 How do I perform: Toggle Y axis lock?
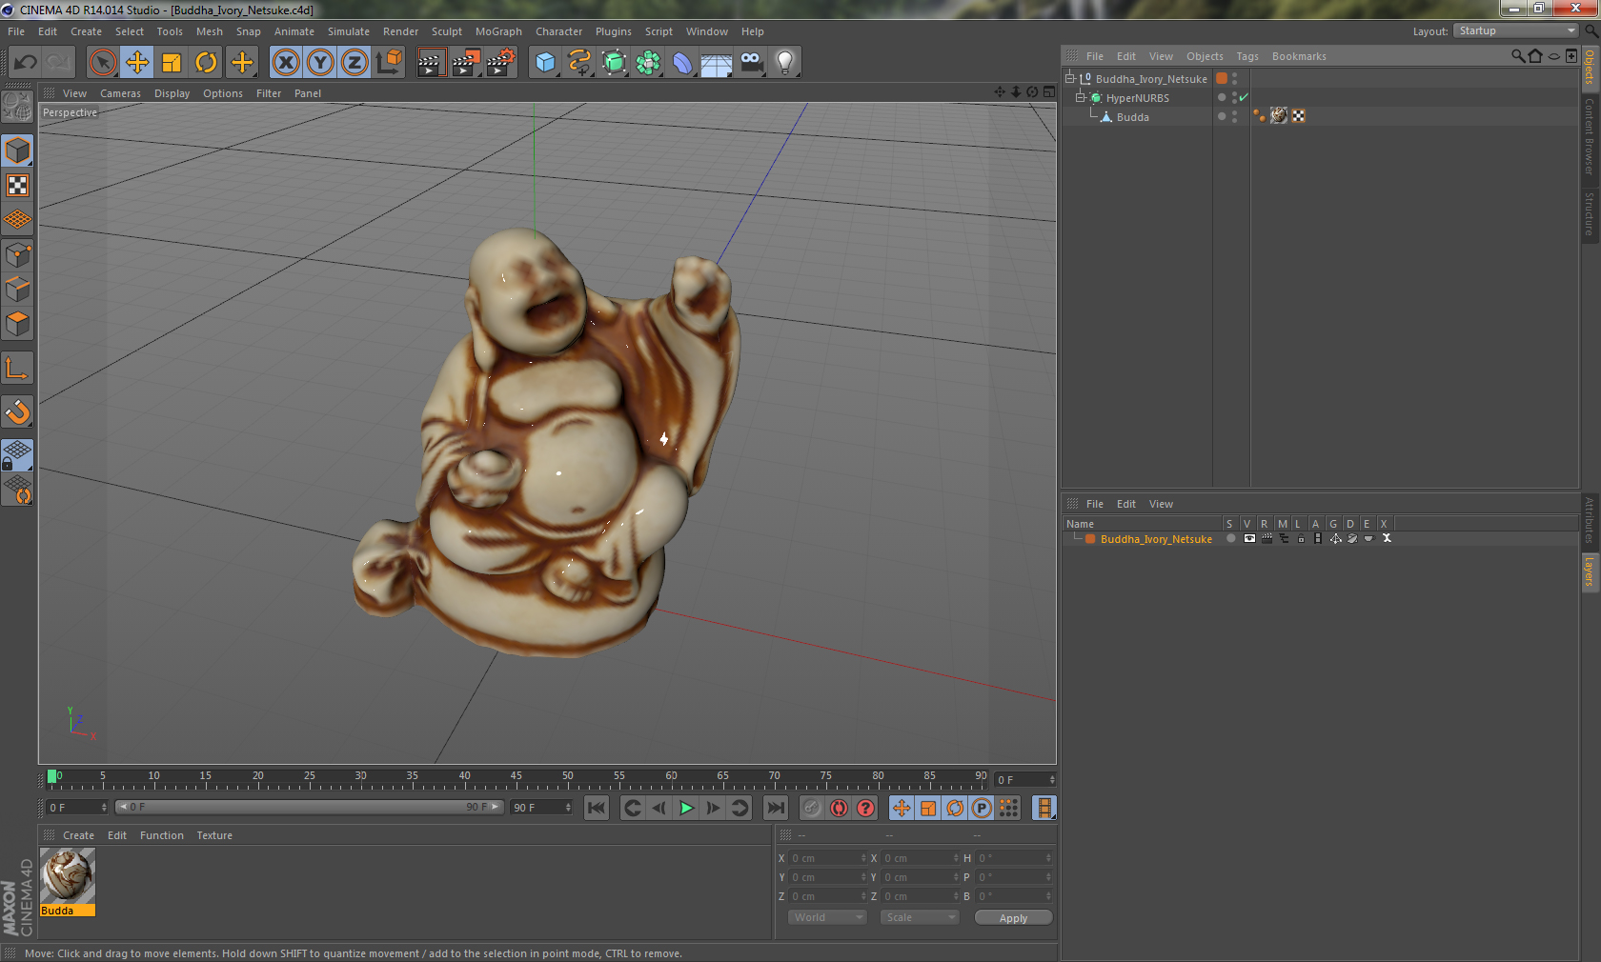[320, 63]
